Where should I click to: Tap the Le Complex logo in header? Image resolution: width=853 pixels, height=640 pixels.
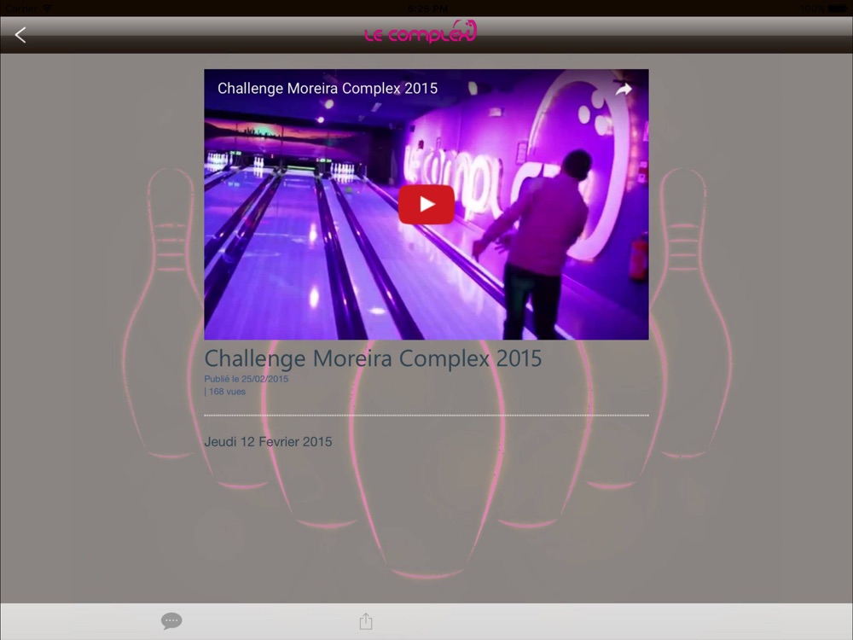420,32
